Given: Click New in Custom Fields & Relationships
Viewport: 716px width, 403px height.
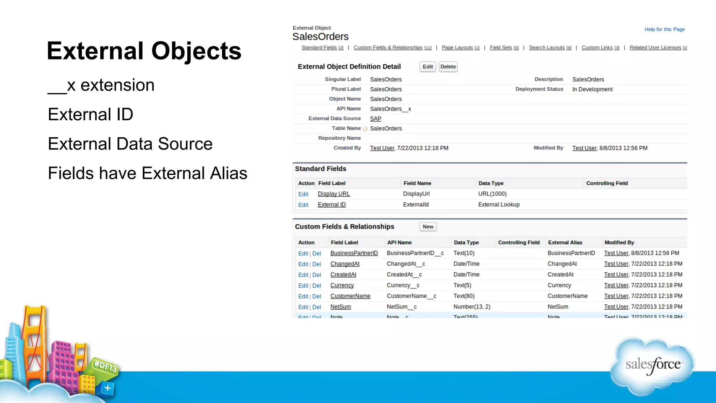Looking at the screenshot, I should [x=428, y=227].
